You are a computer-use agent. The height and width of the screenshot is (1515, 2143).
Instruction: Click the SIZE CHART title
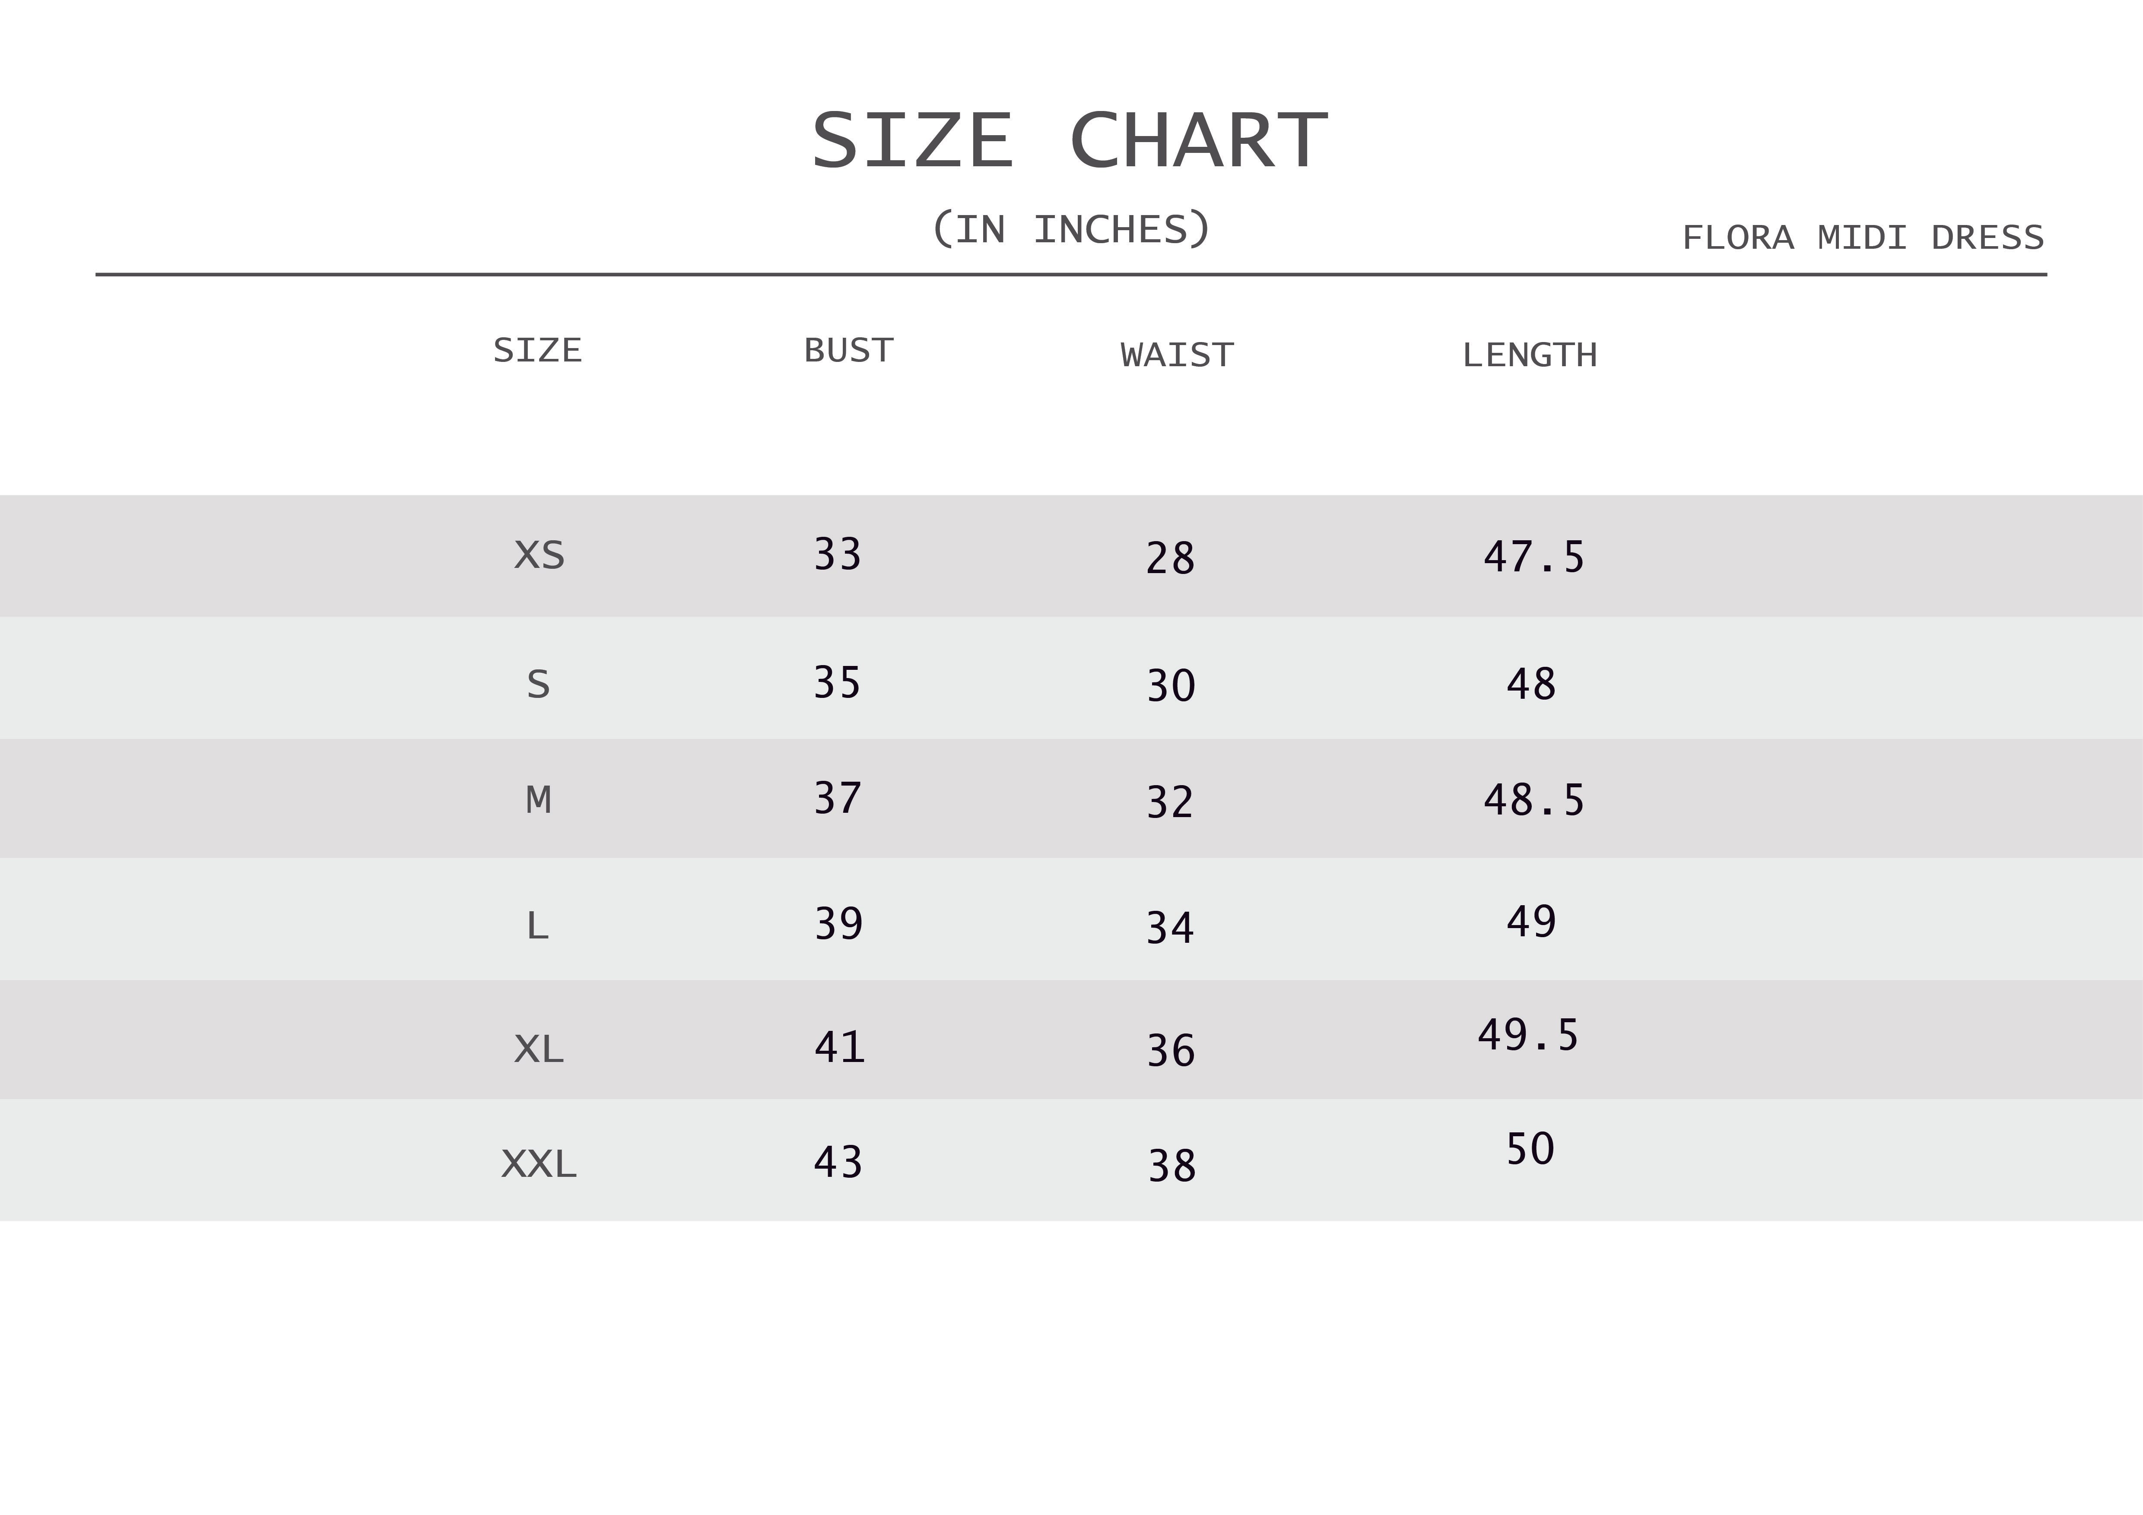[x=1070, y=141]
